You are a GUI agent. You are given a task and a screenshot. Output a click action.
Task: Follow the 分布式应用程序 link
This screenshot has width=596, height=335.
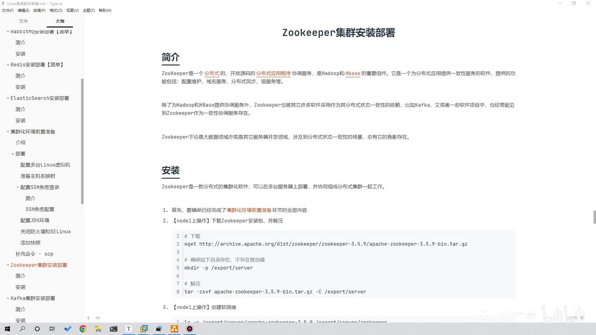pos(273,74)
